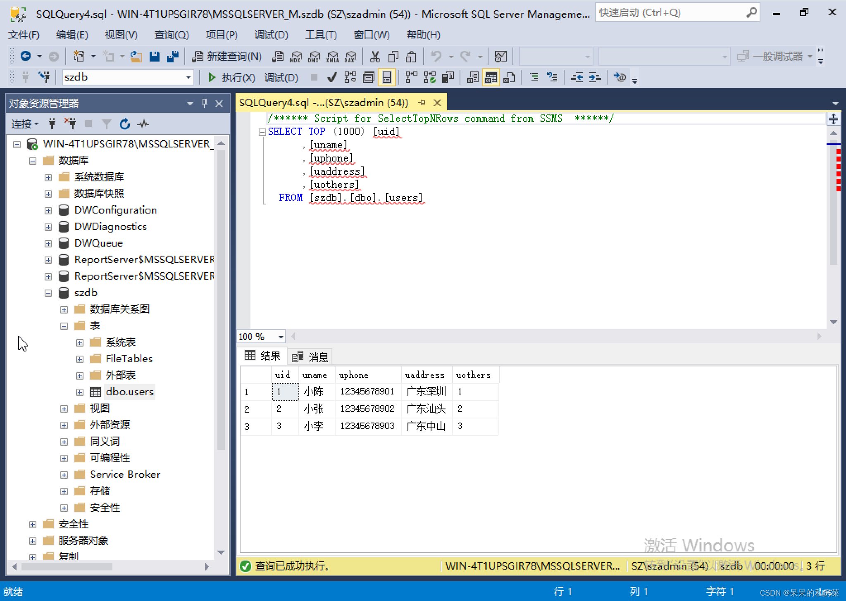Screen dimensions: 846x601
Task: Switch to the 结果 tab
Action: (x=263, y=356)
